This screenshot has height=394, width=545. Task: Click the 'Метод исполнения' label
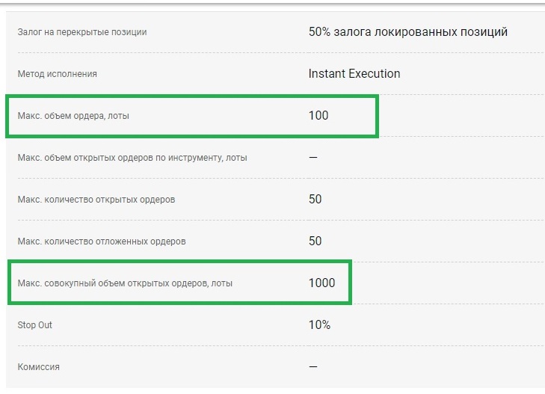coord(58,74)
